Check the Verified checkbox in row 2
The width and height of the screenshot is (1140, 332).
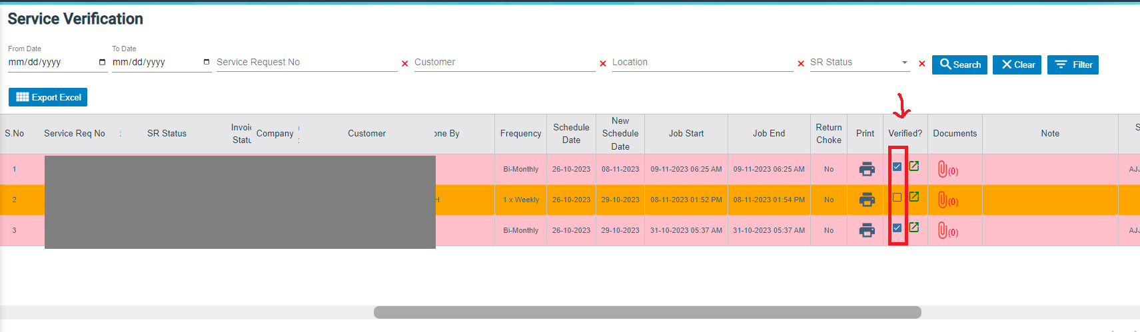point(897,198)
